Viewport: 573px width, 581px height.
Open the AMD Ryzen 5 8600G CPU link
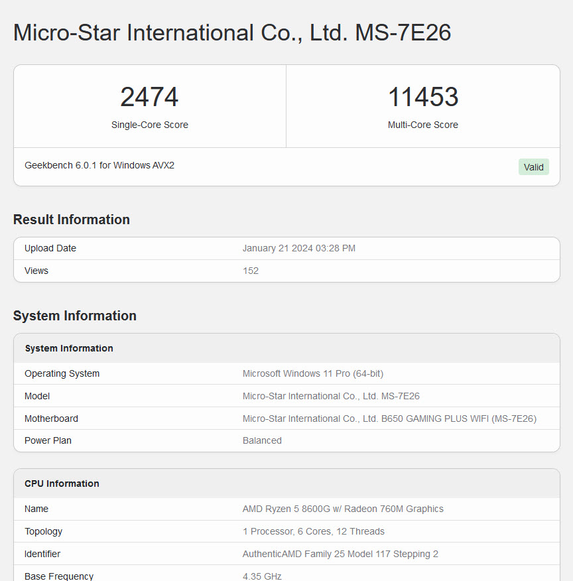click(x=343, y=509)
